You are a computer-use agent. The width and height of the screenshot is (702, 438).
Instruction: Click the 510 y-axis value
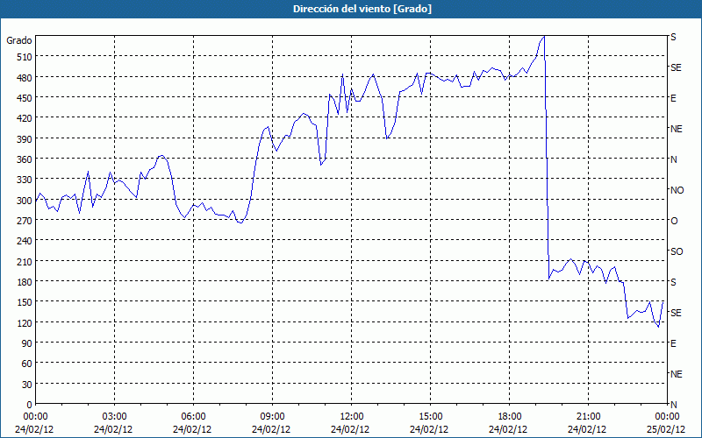click(x=25, y=57)
